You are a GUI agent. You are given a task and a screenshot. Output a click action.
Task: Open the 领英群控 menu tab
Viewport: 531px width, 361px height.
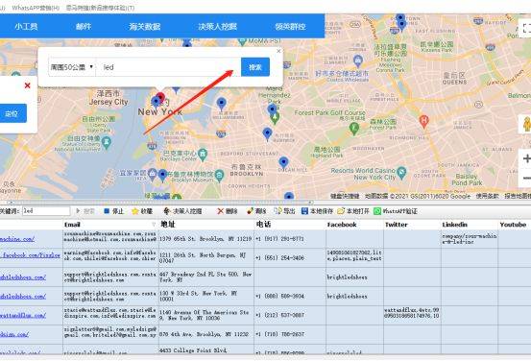click(290, 27)
